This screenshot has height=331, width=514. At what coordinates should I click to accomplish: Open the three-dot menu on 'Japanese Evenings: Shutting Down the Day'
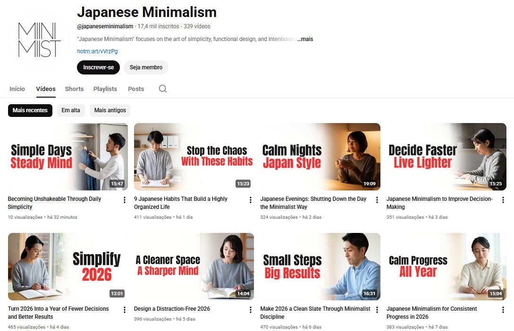click(x=377, y=200)
